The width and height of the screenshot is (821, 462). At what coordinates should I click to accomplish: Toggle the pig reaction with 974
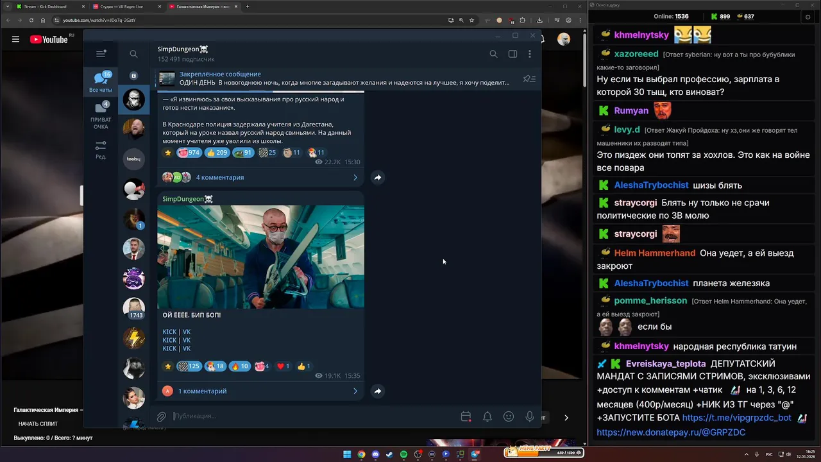pos(189,153)
